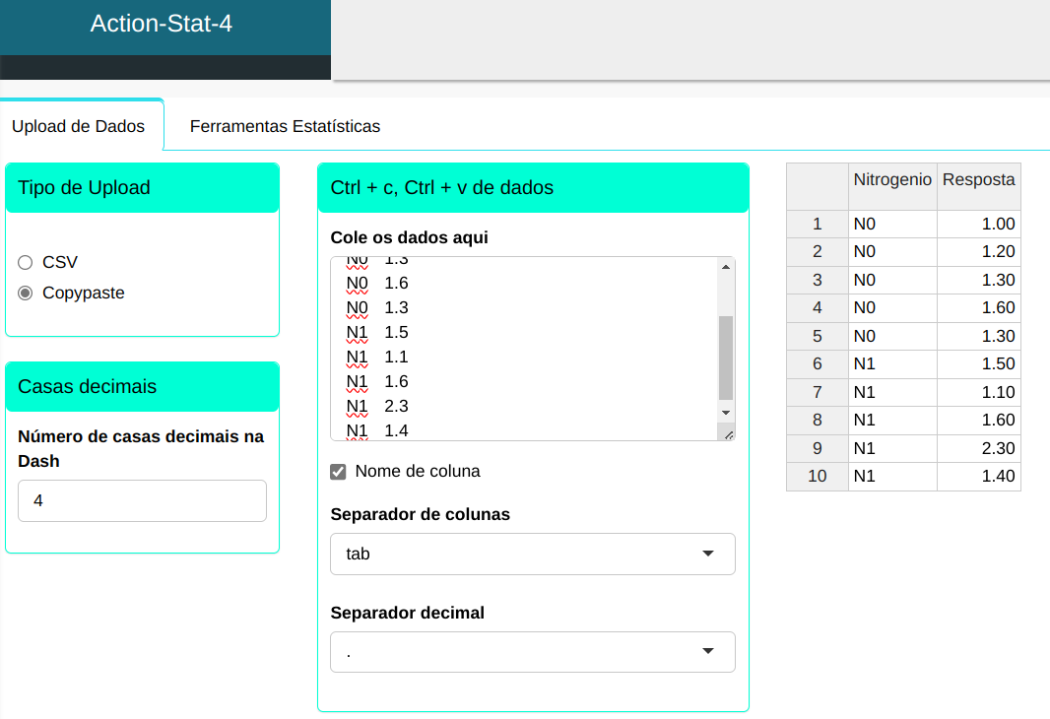Image resolution: width=1050 pixels, height=719 pixels.
Task: Open the Separador de colunas dropdown
Action: 532,555
